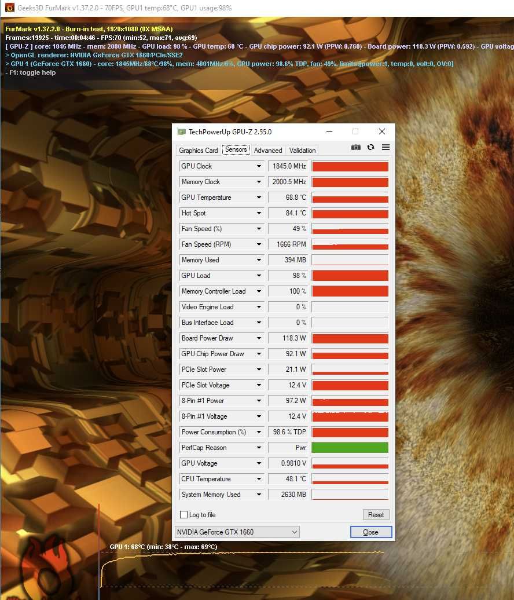Click the 68.8 °C GPU Temperature value

[288, 197]
